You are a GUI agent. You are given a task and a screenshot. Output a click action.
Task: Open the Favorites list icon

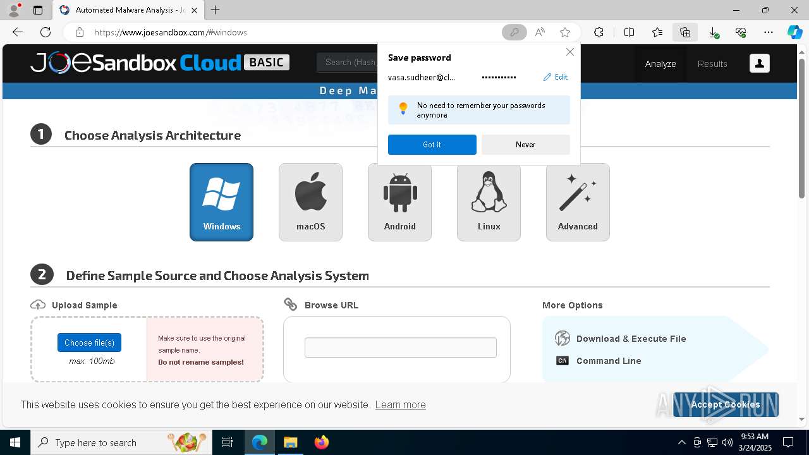pyautogui.click(x=657, y=32)
